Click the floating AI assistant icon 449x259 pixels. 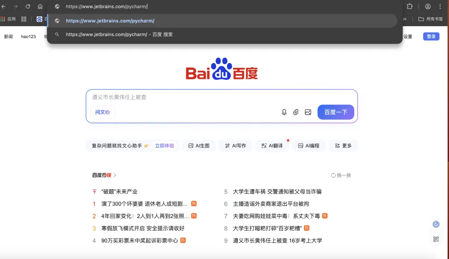tap(436, 224)
